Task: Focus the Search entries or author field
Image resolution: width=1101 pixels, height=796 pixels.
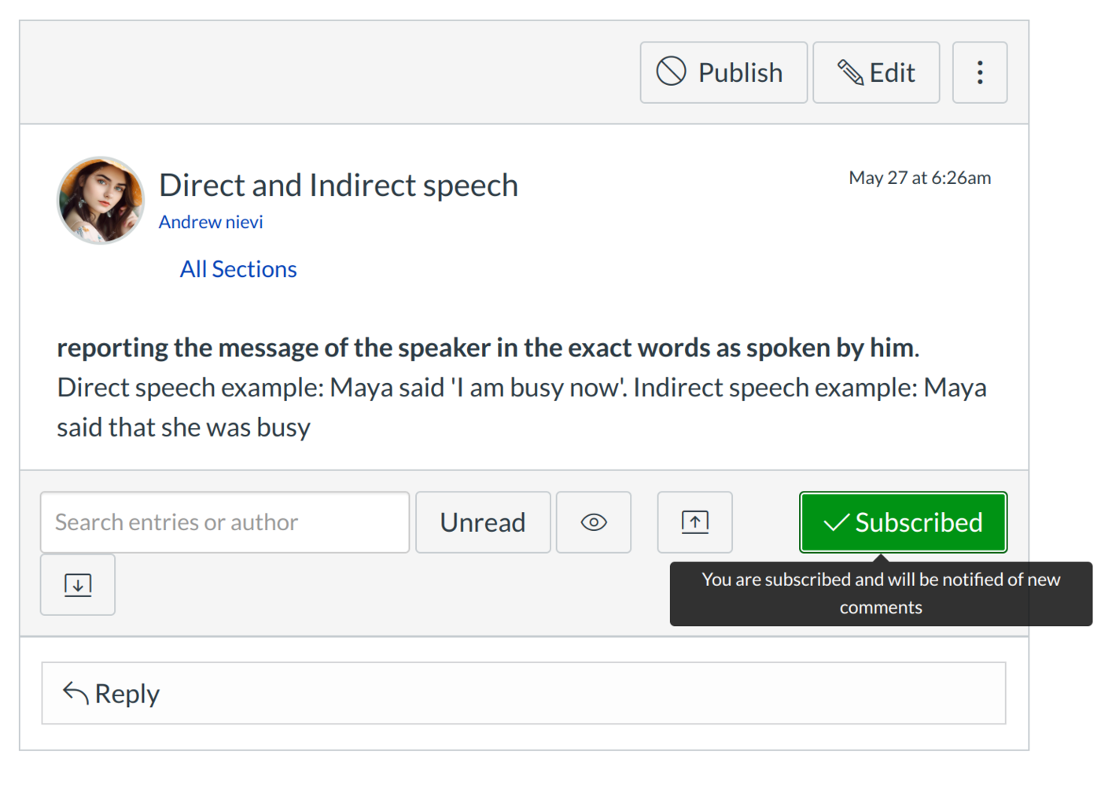Action: (x=224, y=522)
